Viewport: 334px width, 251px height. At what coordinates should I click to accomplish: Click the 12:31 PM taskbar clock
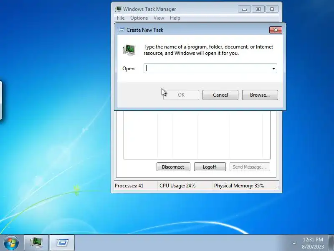313,240
